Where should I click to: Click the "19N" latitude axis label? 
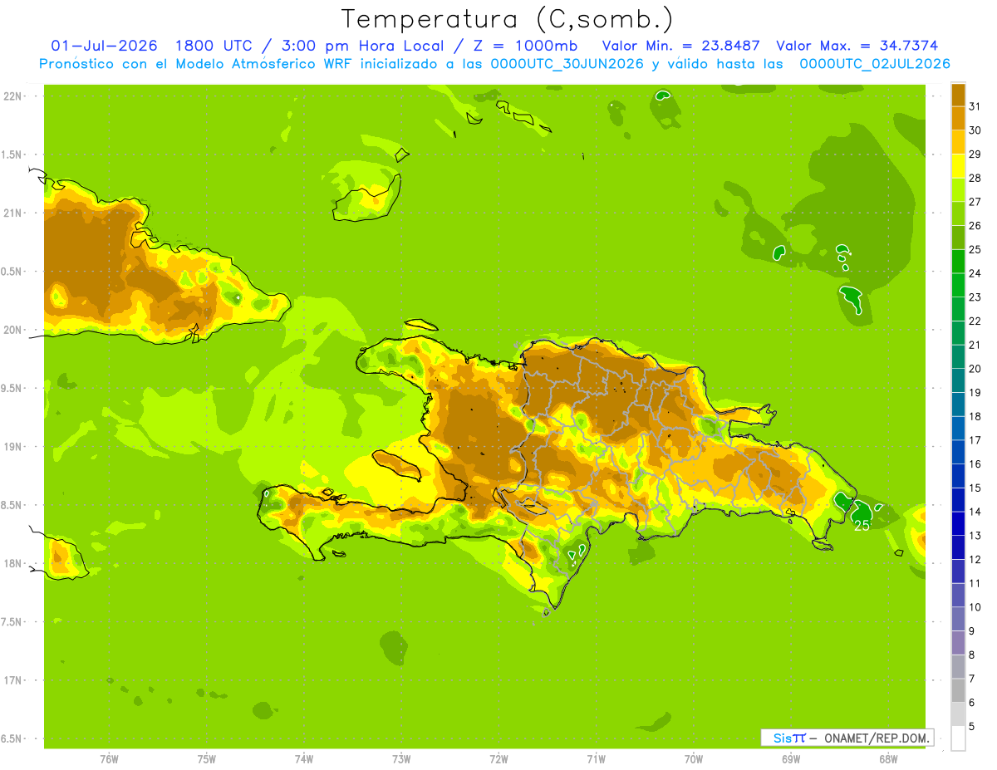tap(12, 447)
